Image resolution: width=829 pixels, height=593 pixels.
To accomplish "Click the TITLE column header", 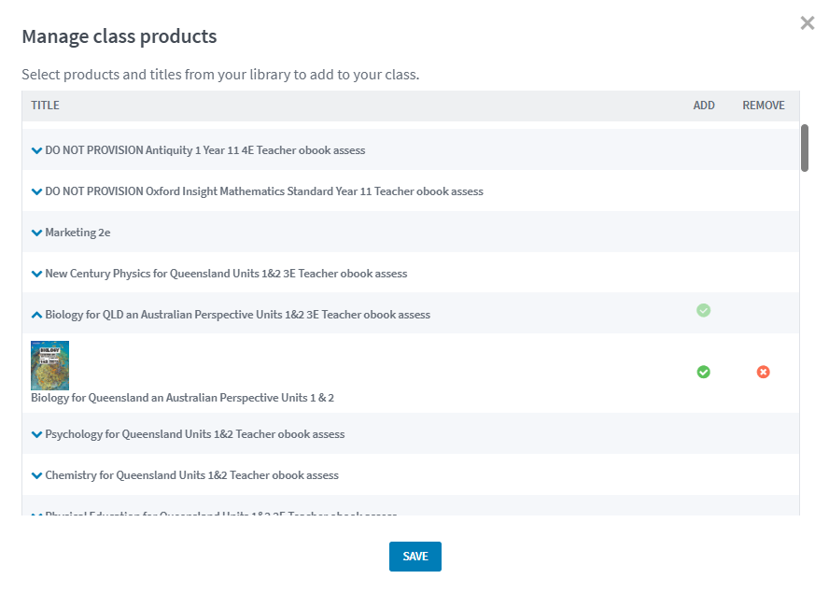I will 45,106.
